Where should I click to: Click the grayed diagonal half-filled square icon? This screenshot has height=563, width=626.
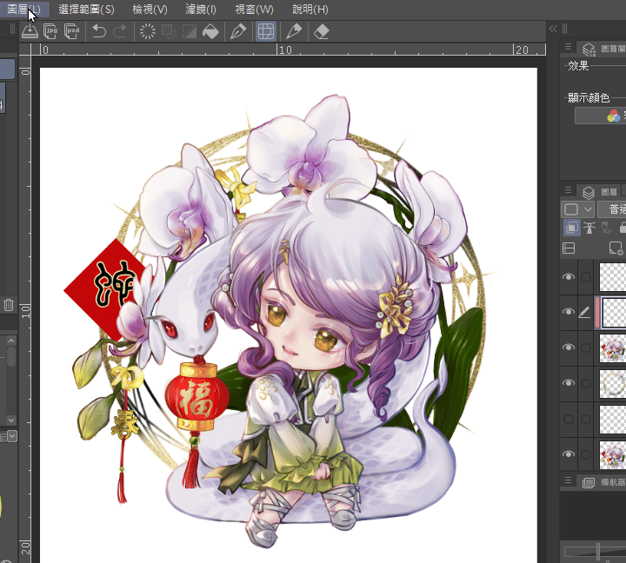point(190,31)
